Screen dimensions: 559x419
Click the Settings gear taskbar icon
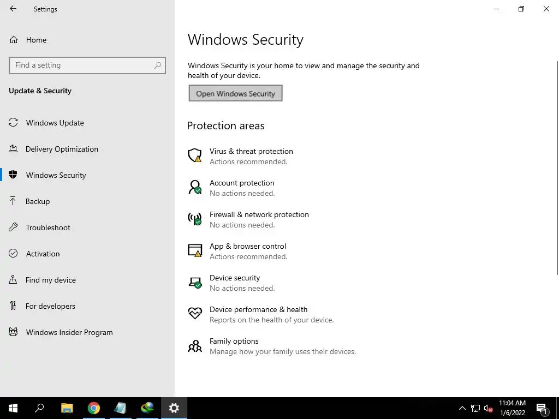[x=174, y=408]
